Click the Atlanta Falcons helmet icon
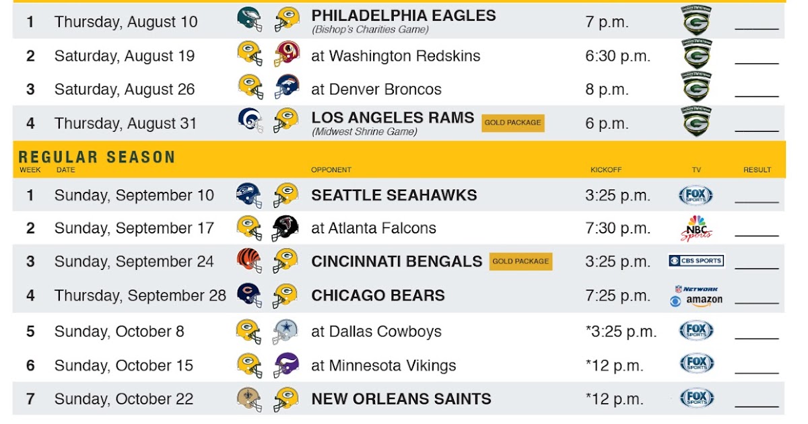 tap(285, 228)
